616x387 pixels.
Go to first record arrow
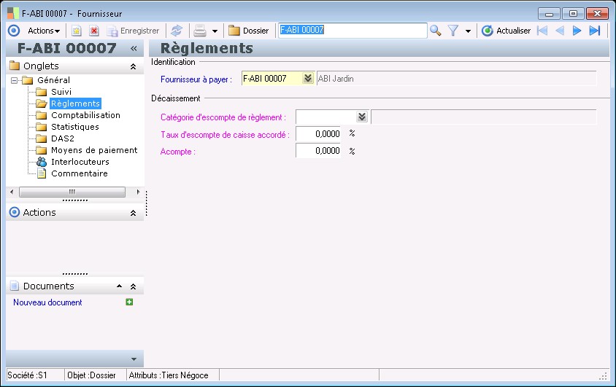tap(542, 31)
